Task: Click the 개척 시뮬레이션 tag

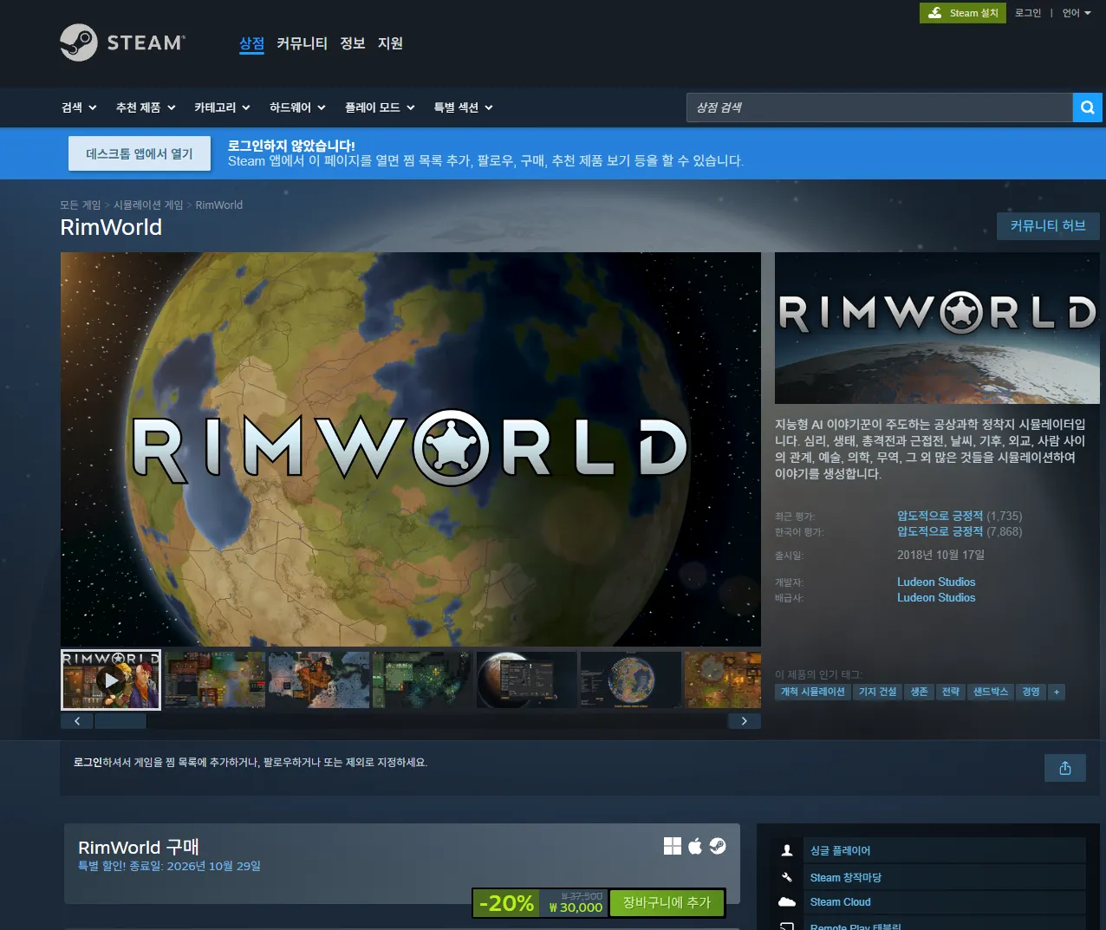Action: pyautogui.click(x=813, y=692)
